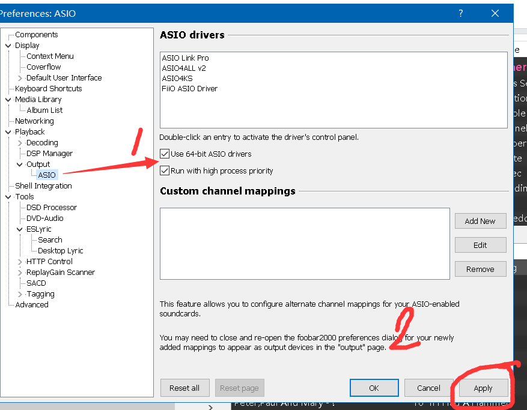This screenshot has height=410, width=527.
Task: Expand the HTTP Control node
Action: click(x=20, y=262)
